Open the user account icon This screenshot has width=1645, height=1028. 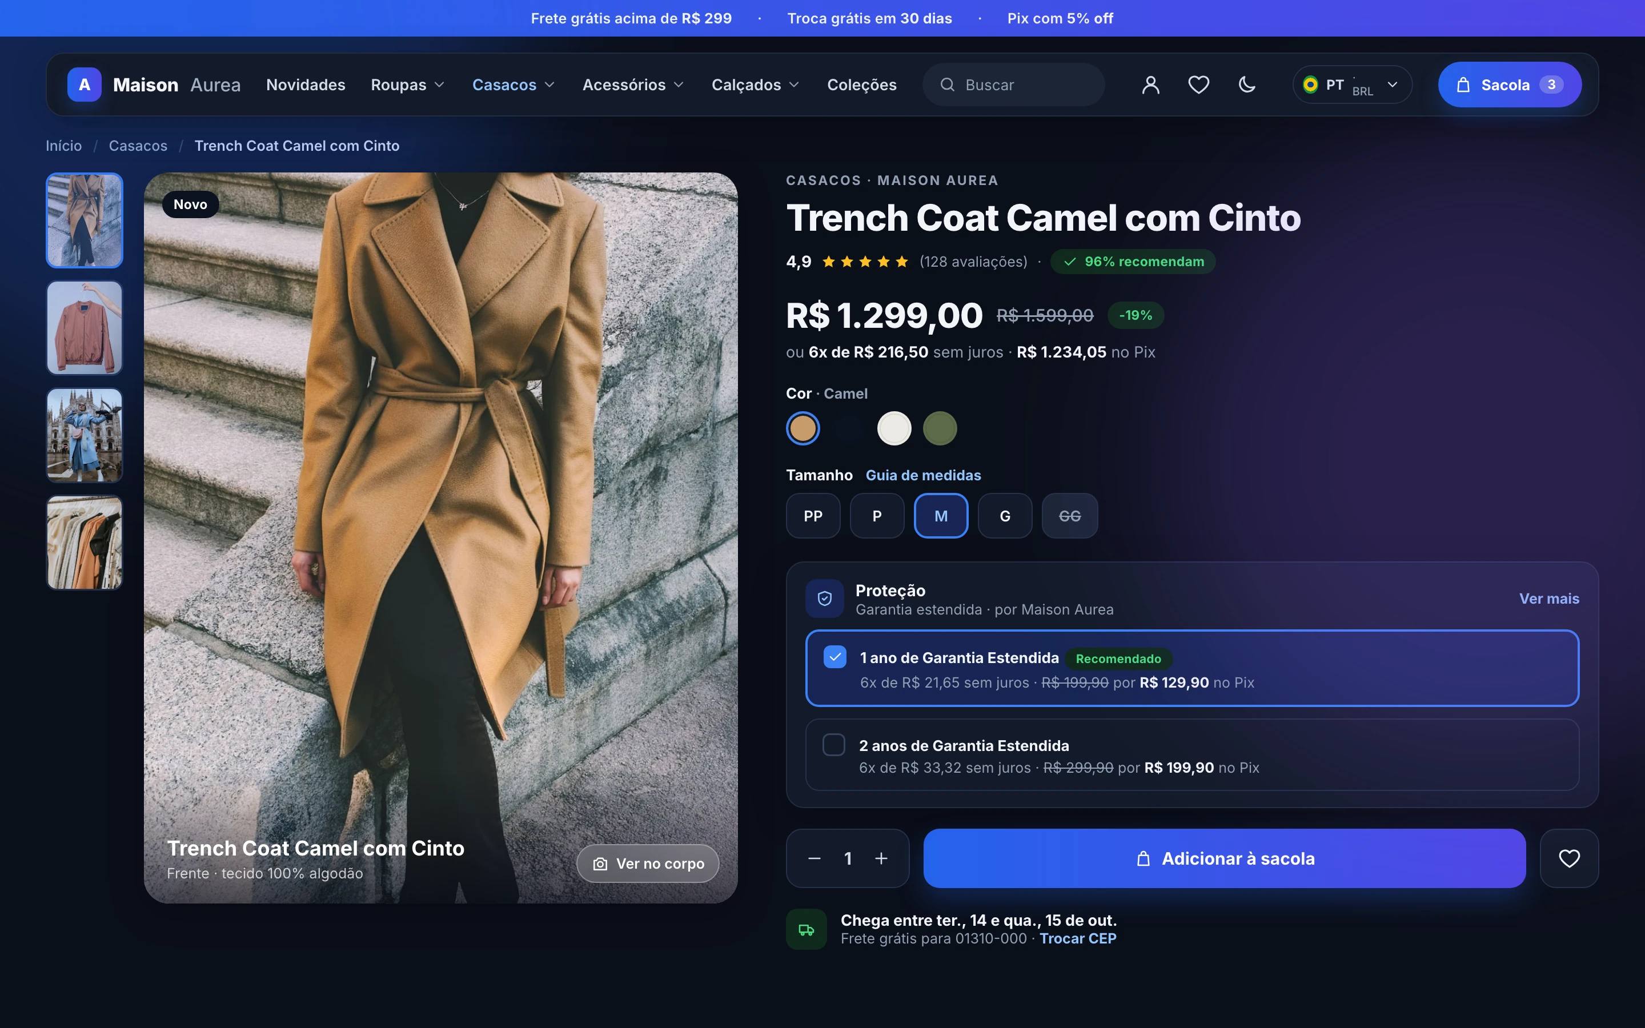[1150, 85]
